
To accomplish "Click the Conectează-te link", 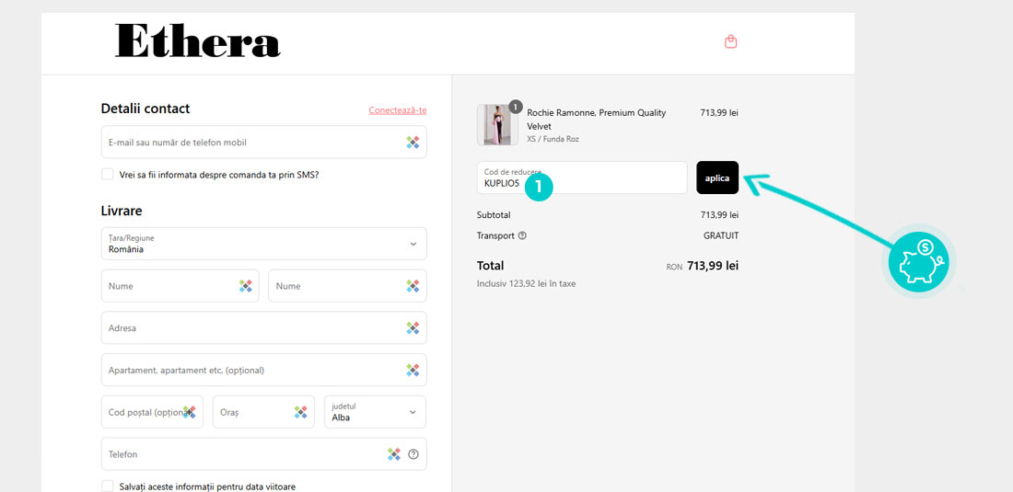I will click(x=397, y=110).
